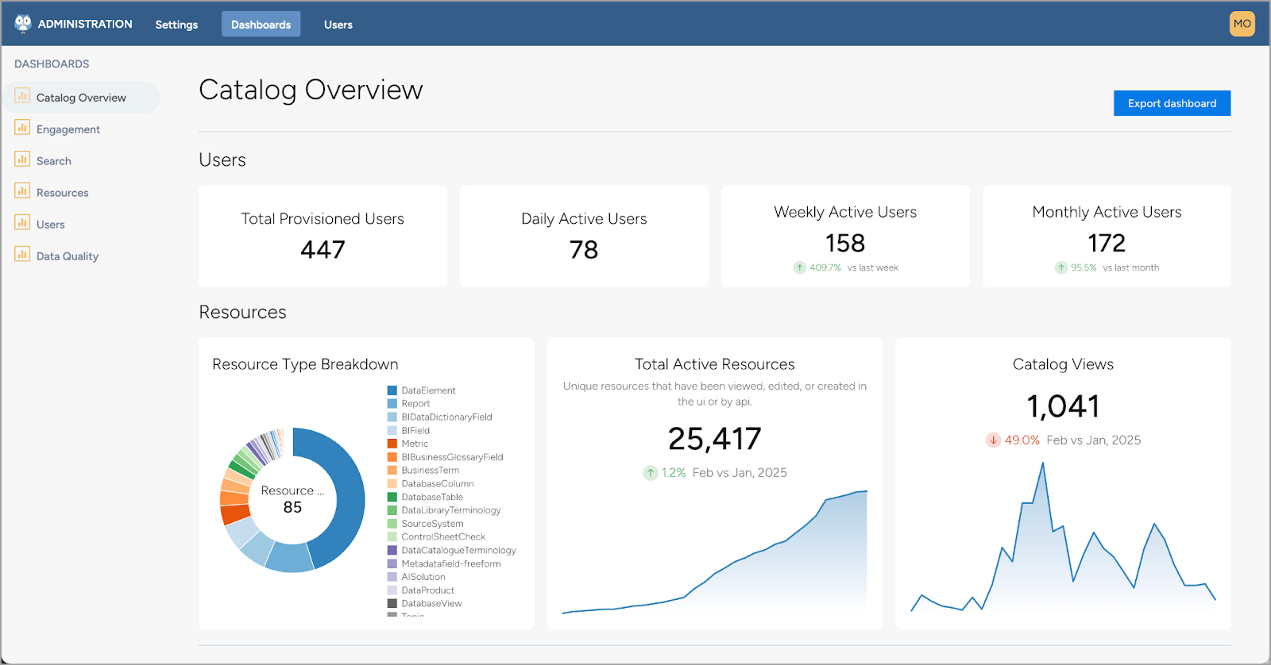Click the Metadatafield-freeform legend label
The width and height of the screenshot is (1271, 665).
coord(451,563)
